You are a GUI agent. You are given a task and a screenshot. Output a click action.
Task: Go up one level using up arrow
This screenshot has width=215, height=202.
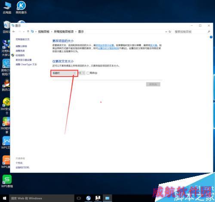click(28, 31)
